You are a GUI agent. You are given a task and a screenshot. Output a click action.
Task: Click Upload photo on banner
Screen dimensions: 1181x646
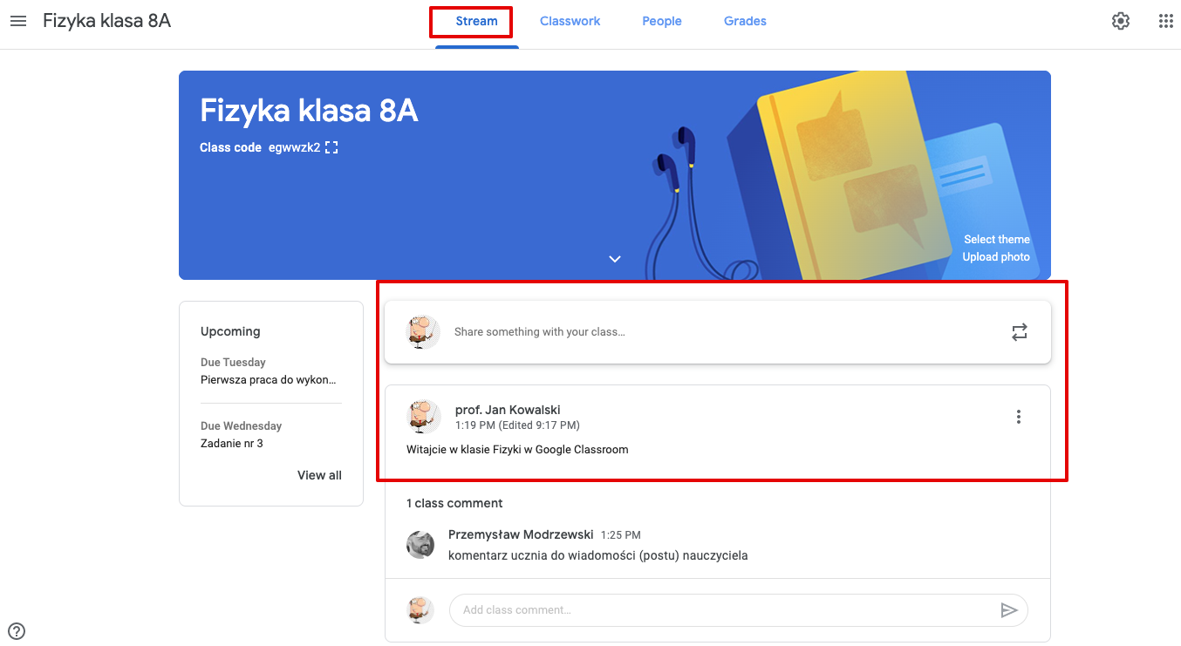tap(996, 257)
